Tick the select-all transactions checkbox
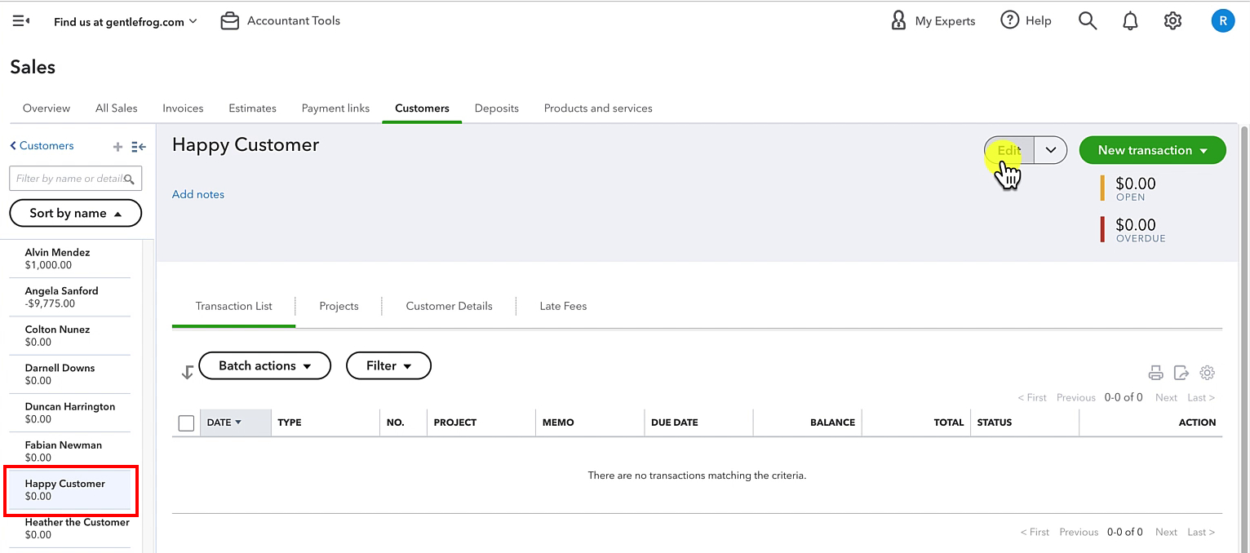 pos(186,422)
